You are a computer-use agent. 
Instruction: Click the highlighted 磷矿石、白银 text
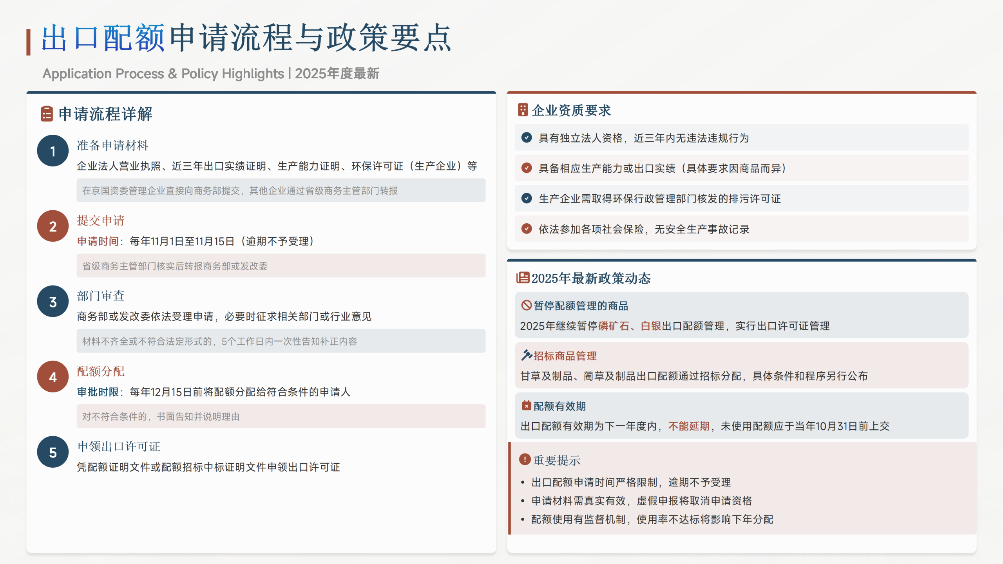pos(630,326)
